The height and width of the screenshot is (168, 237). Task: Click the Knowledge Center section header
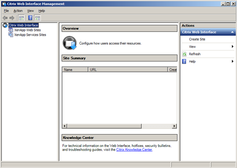[x=119, y=138]
